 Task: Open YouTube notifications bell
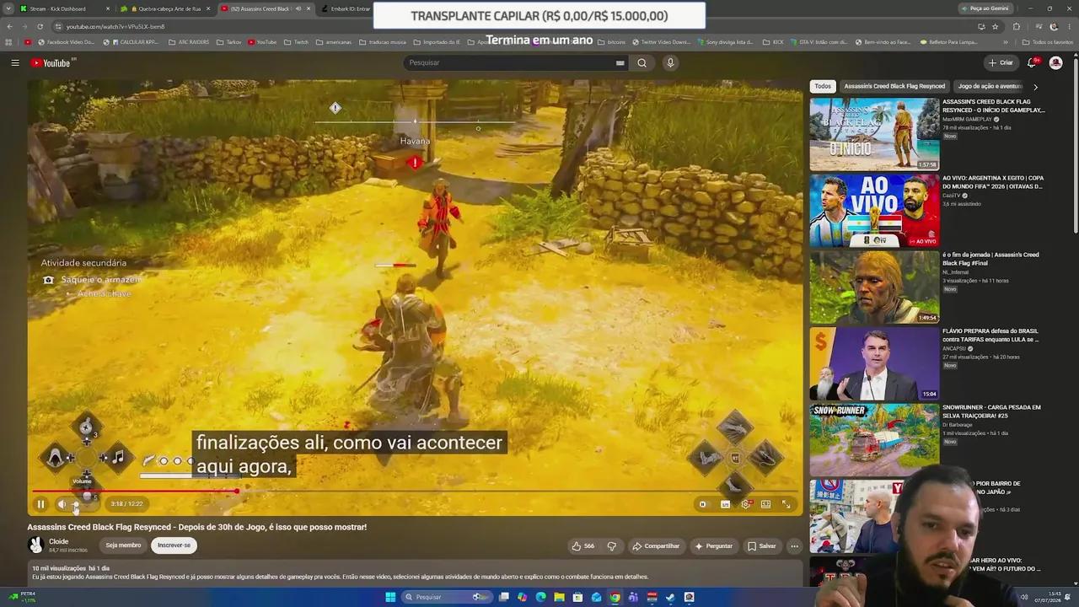coord(1032,62)
